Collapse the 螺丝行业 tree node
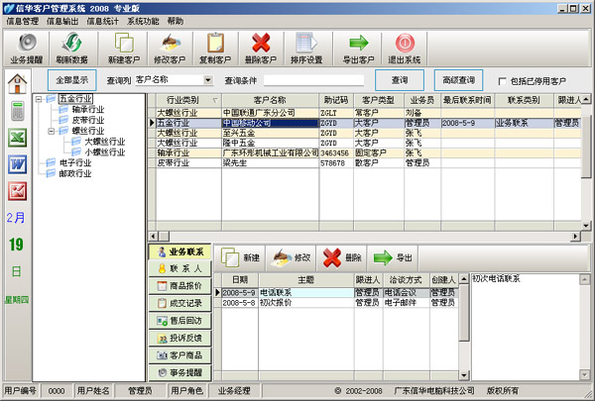Image resolution: width=595 pixels, height=401 pixels. click(51, 131)
